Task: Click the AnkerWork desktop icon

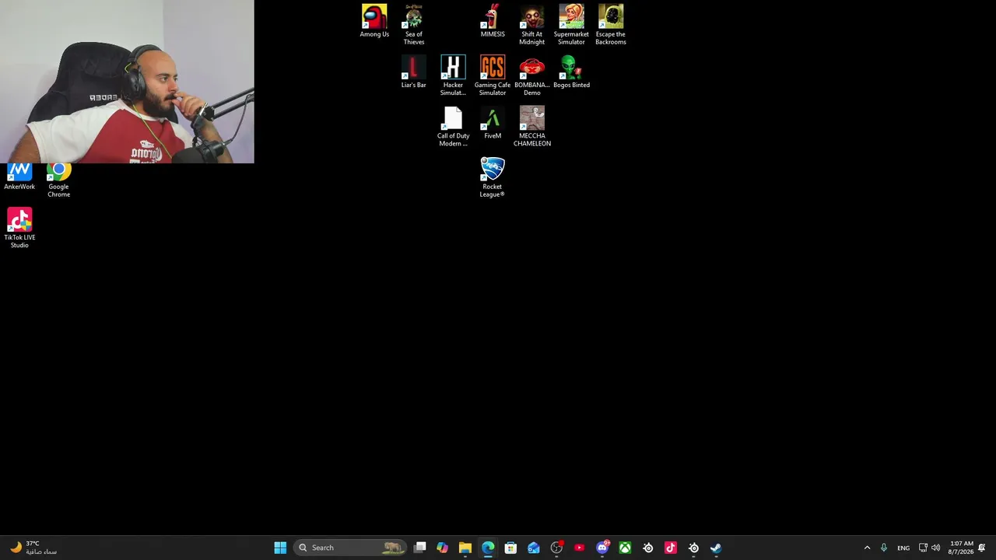Action: pyautogui.click(x=19, y=177)
